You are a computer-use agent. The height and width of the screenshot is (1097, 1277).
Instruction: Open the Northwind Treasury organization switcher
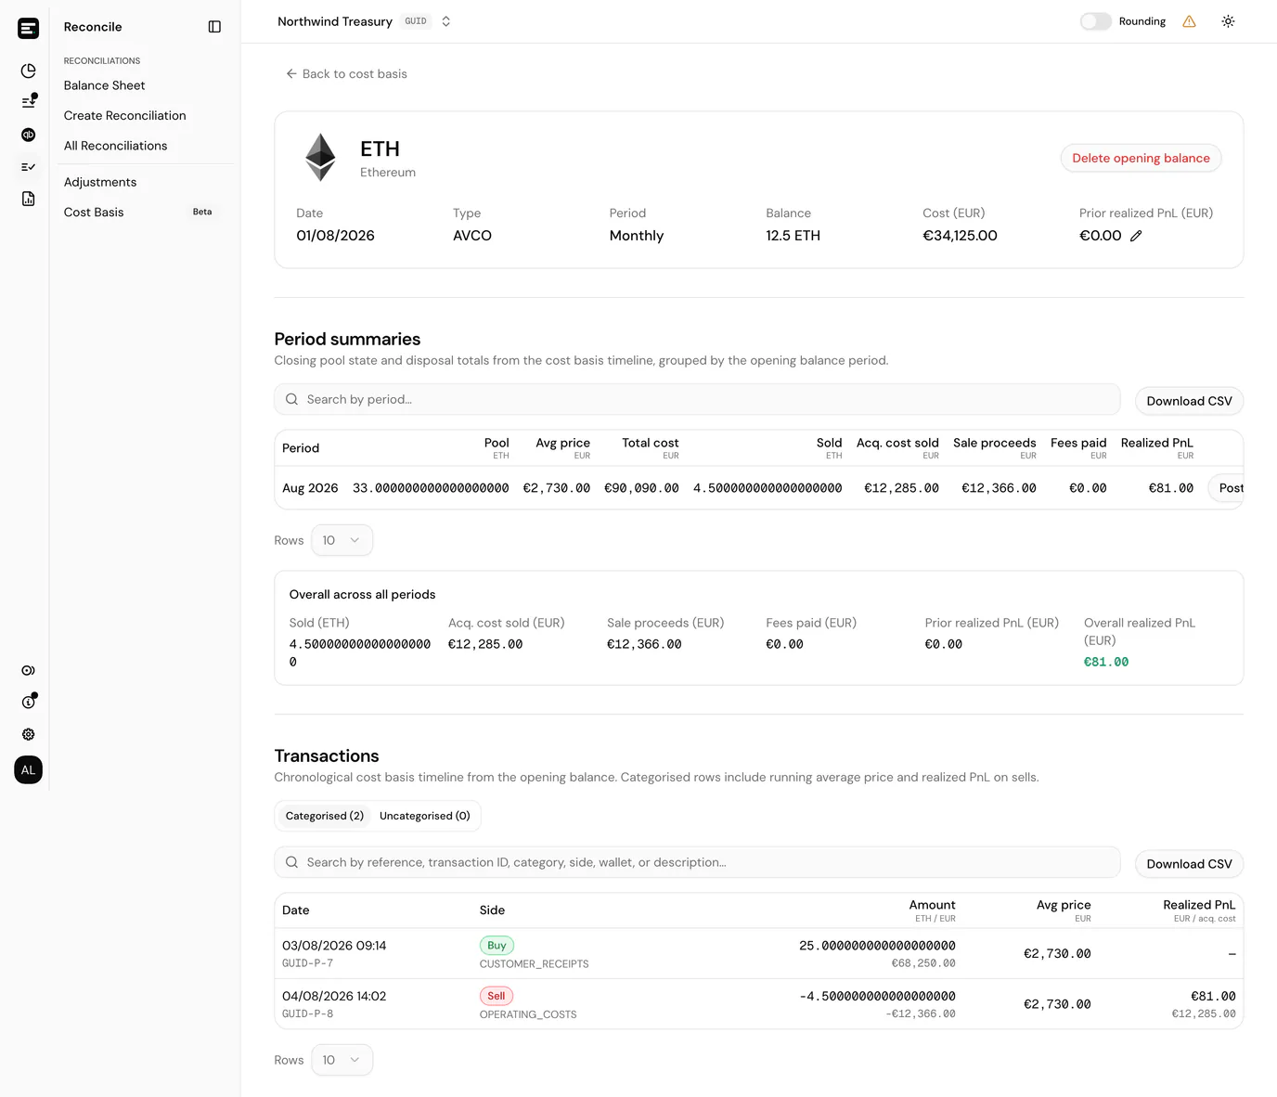tap(365, 21)
